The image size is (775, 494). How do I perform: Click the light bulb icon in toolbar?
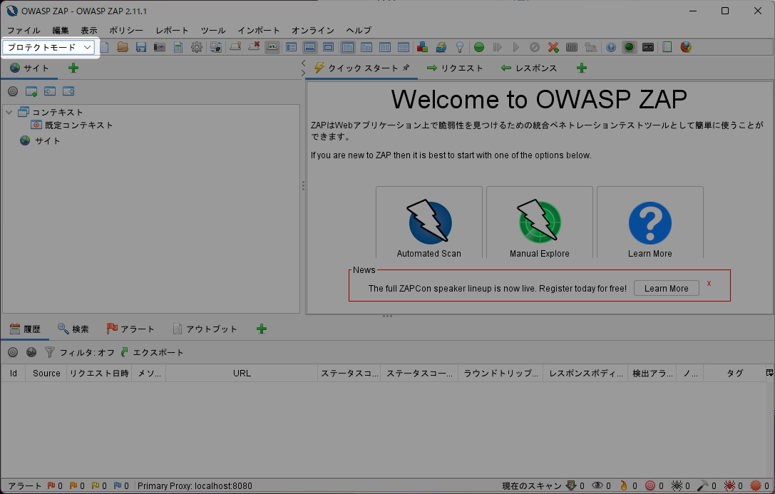pyautogui.click(x=460, y=48)
